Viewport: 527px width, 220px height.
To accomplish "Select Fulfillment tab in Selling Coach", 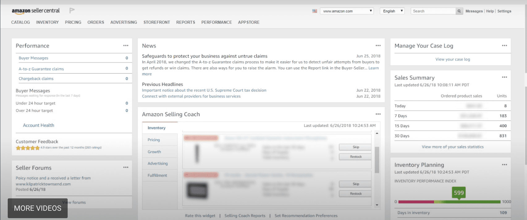I will click(157, 176).
